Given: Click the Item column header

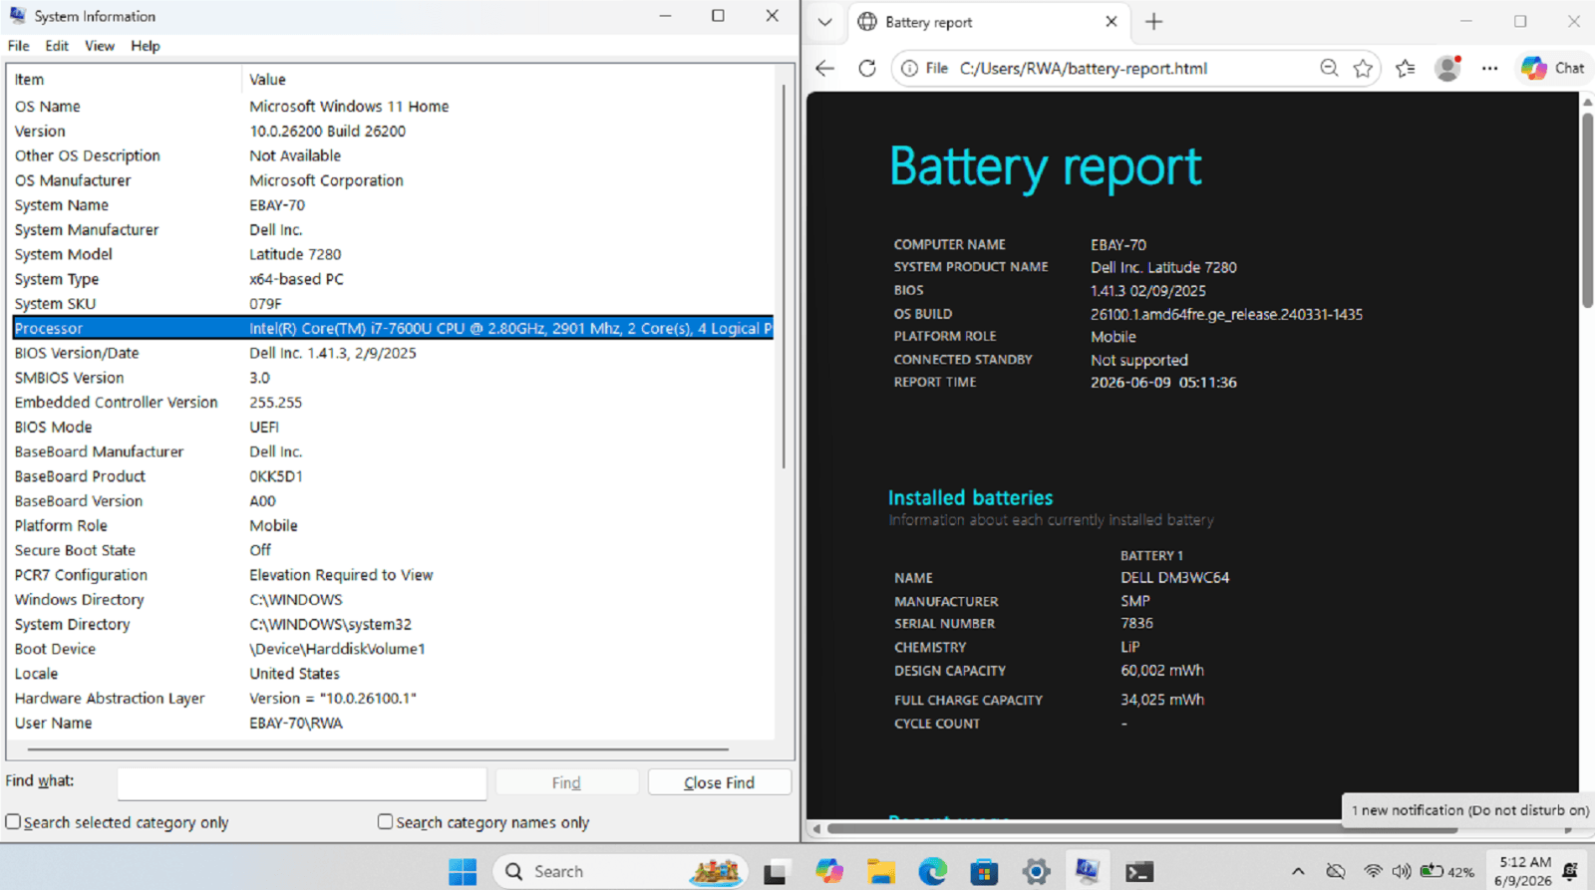Looking at the screenshot, I should click(125, 80).
